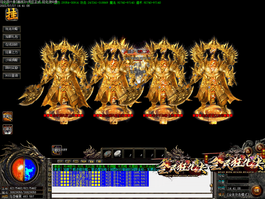This screenshot has width=265, height=199.
Task: Click the golden 挂 auto-play icon
Action: coord(12,15)
